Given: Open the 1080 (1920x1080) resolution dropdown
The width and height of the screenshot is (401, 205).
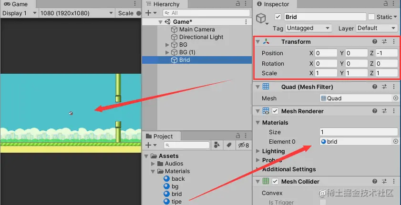Looking at the screenshot, I should 77,13.
